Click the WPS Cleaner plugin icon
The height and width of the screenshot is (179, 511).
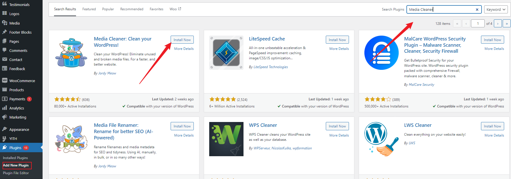pos(226,139)
